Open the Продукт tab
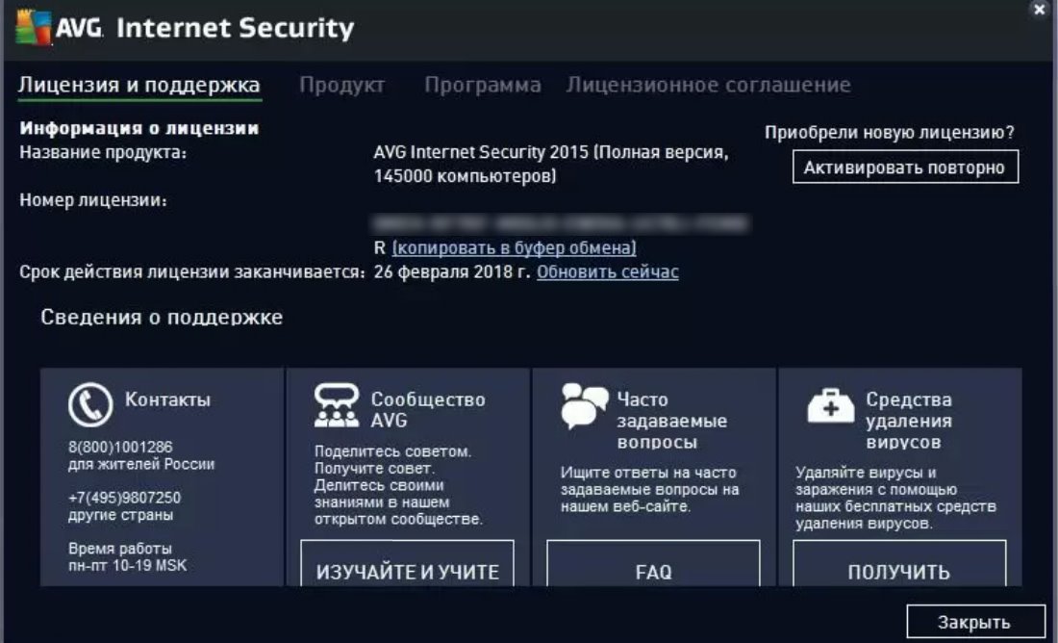Screen dimensions: 1058x643 [x=341, y=85]
